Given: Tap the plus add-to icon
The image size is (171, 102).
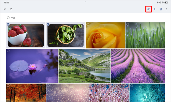Looking at the screenshot, I should (154, 9).
